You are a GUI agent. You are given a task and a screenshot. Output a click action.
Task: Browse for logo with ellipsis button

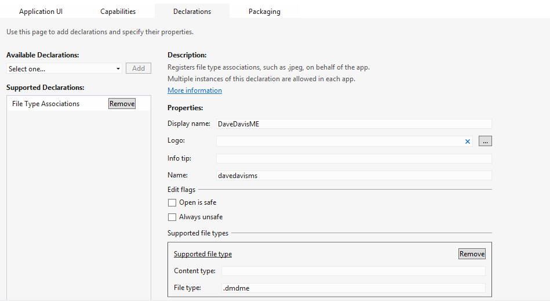click(x=485, y=141)
